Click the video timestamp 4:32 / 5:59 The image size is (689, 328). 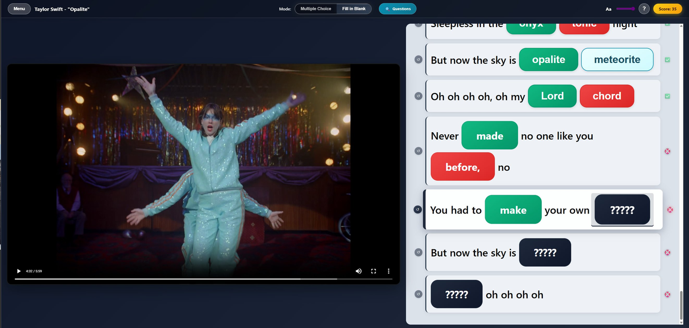[34, 271]
